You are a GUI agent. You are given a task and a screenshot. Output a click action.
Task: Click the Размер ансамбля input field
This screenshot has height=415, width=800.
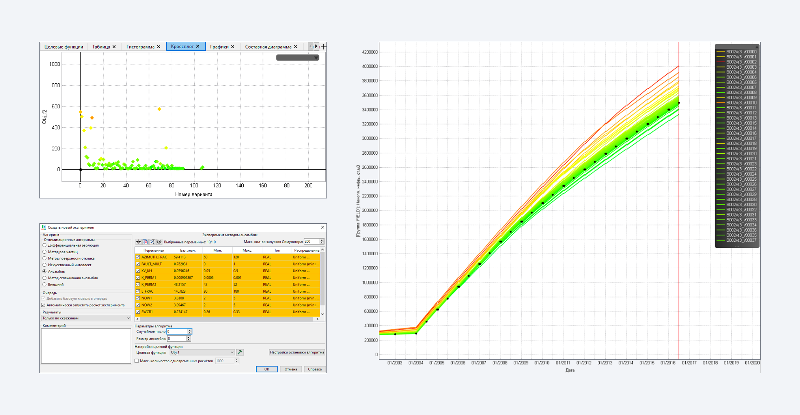(x=177, y=338)
